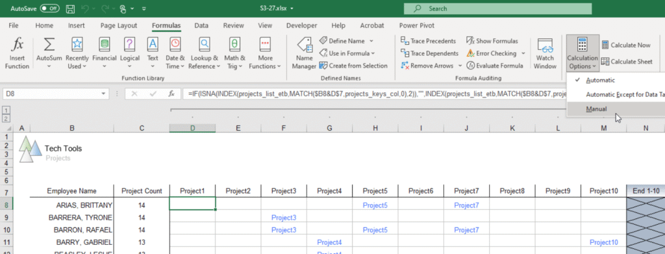
Task: Open the AutoSum function
Action: point(49,53)
